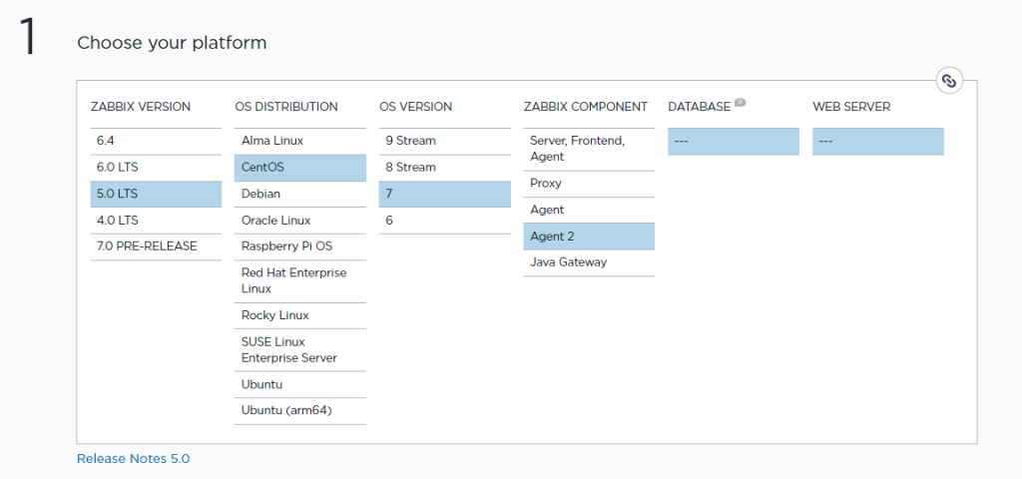
Task: Select Zabbix version 6.4
Action: [x=156, y=141]
